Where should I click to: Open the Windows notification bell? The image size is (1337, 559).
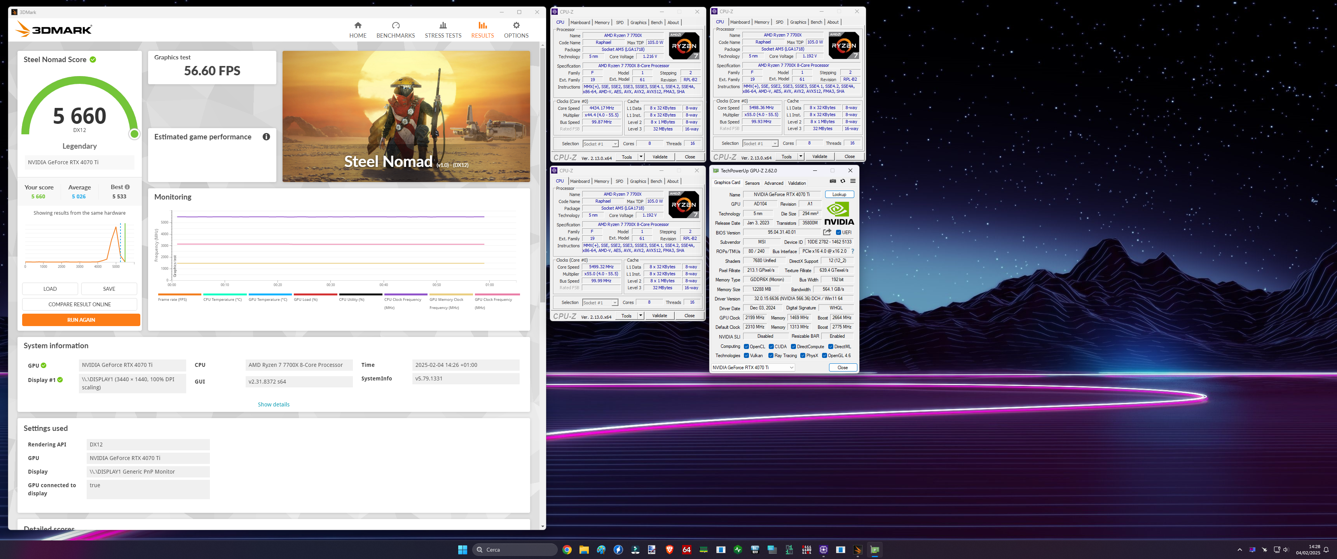click(1326, 550)
